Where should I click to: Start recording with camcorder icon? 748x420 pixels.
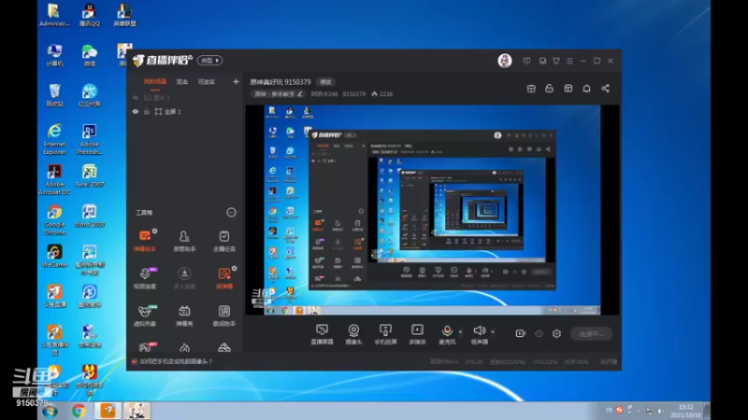click(521, 333)
